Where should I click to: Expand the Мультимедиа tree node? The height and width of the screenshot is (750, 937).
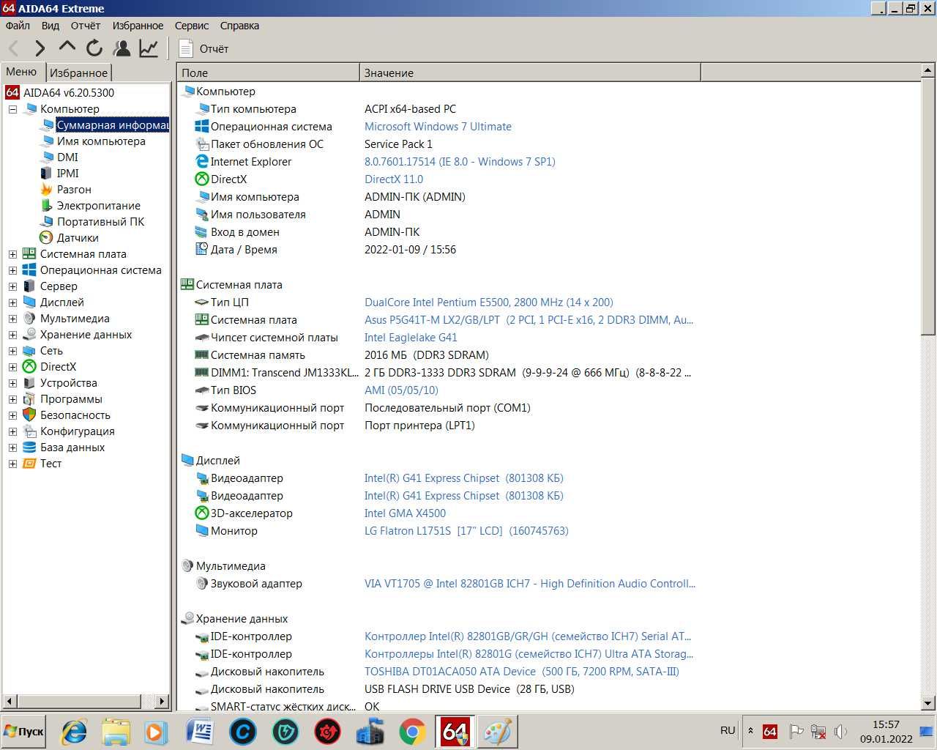(12, 319)
